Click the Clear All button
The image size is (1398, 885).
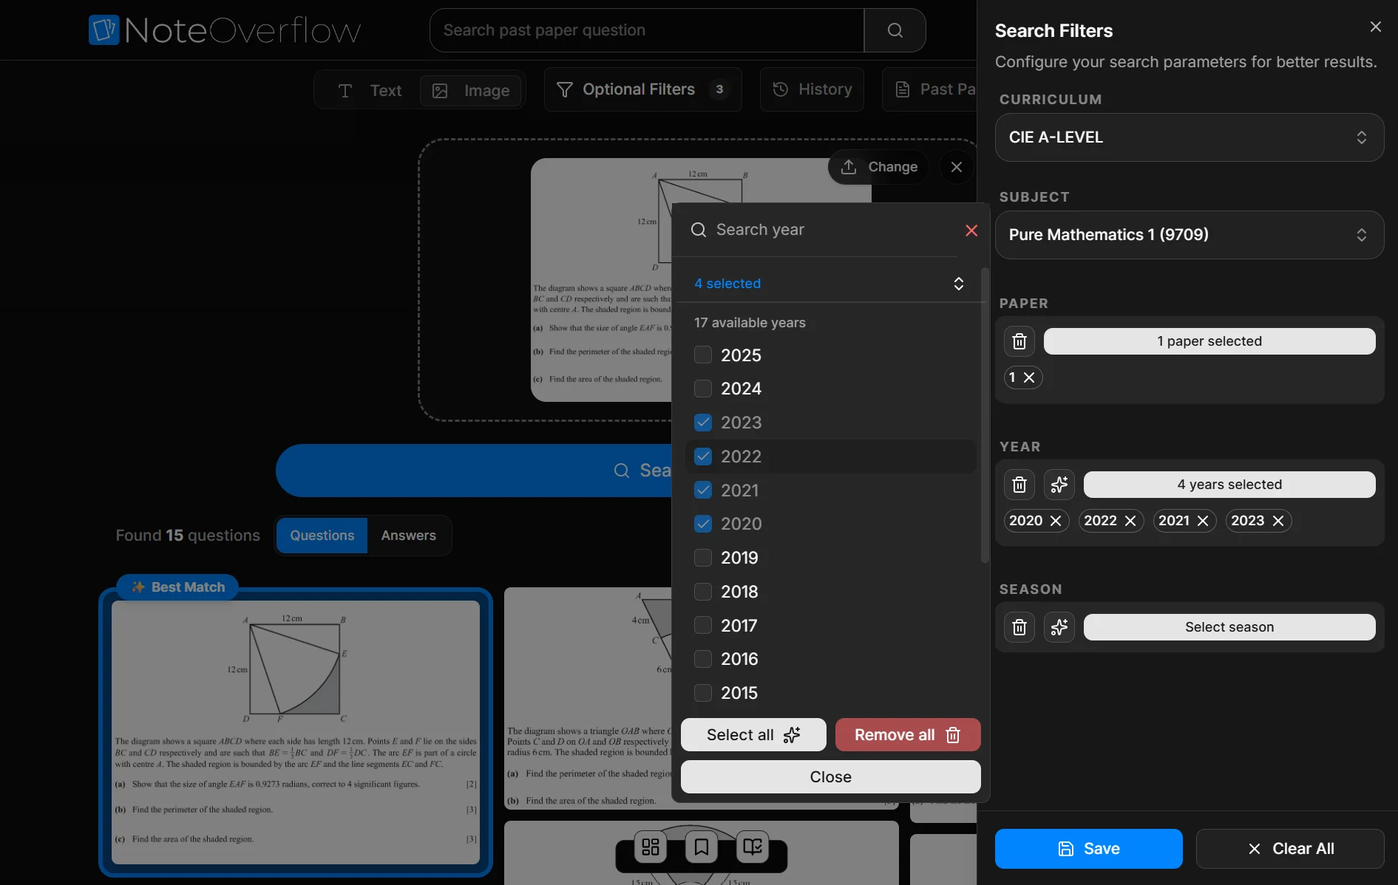tap(1289, 849)
